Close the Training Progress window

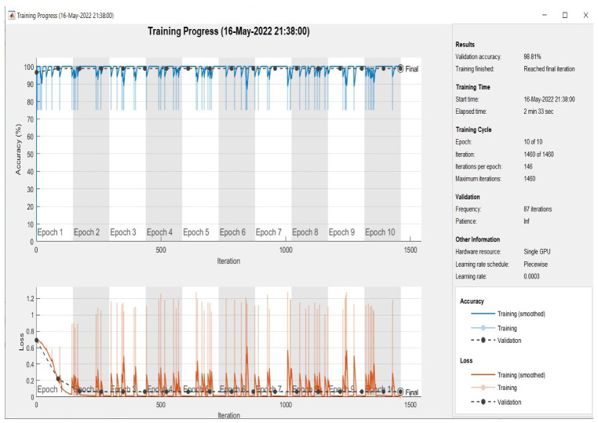[585, 15]
